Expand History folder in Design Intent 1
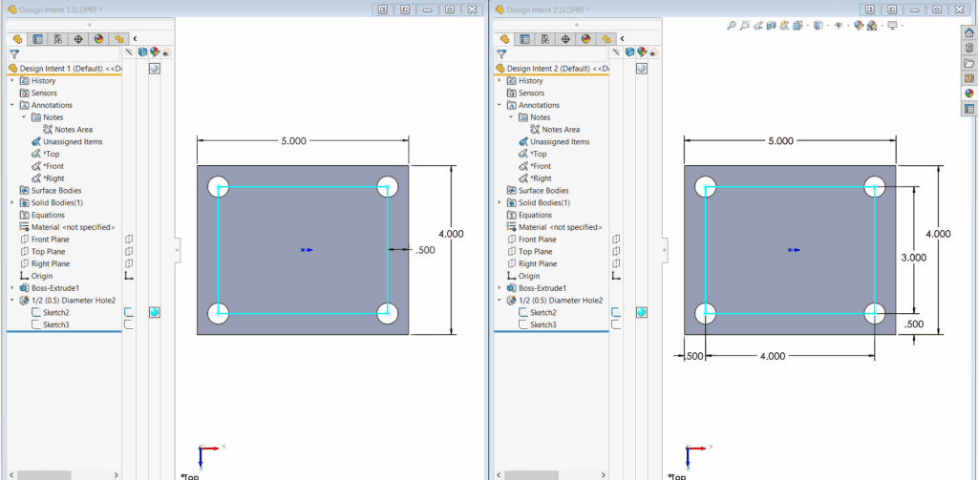The image size is (978, 480). click(11, 80)
